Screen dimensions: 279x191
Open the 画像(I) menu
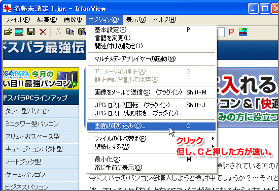(x=73, y=20)
